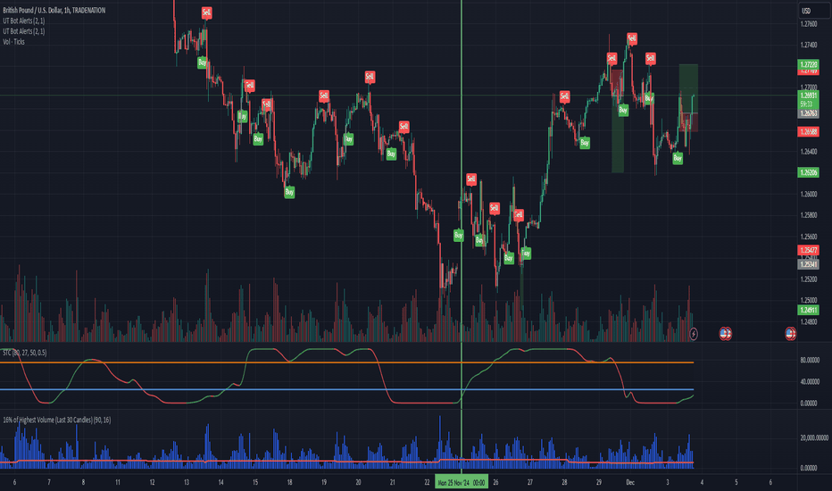Click the green 1.24911 price label
Screen dimensions: 832x491
click(x=809, y=310)
